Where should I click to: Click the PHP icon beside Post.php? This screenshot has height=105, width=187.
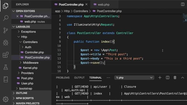click(x=18, y=78)
